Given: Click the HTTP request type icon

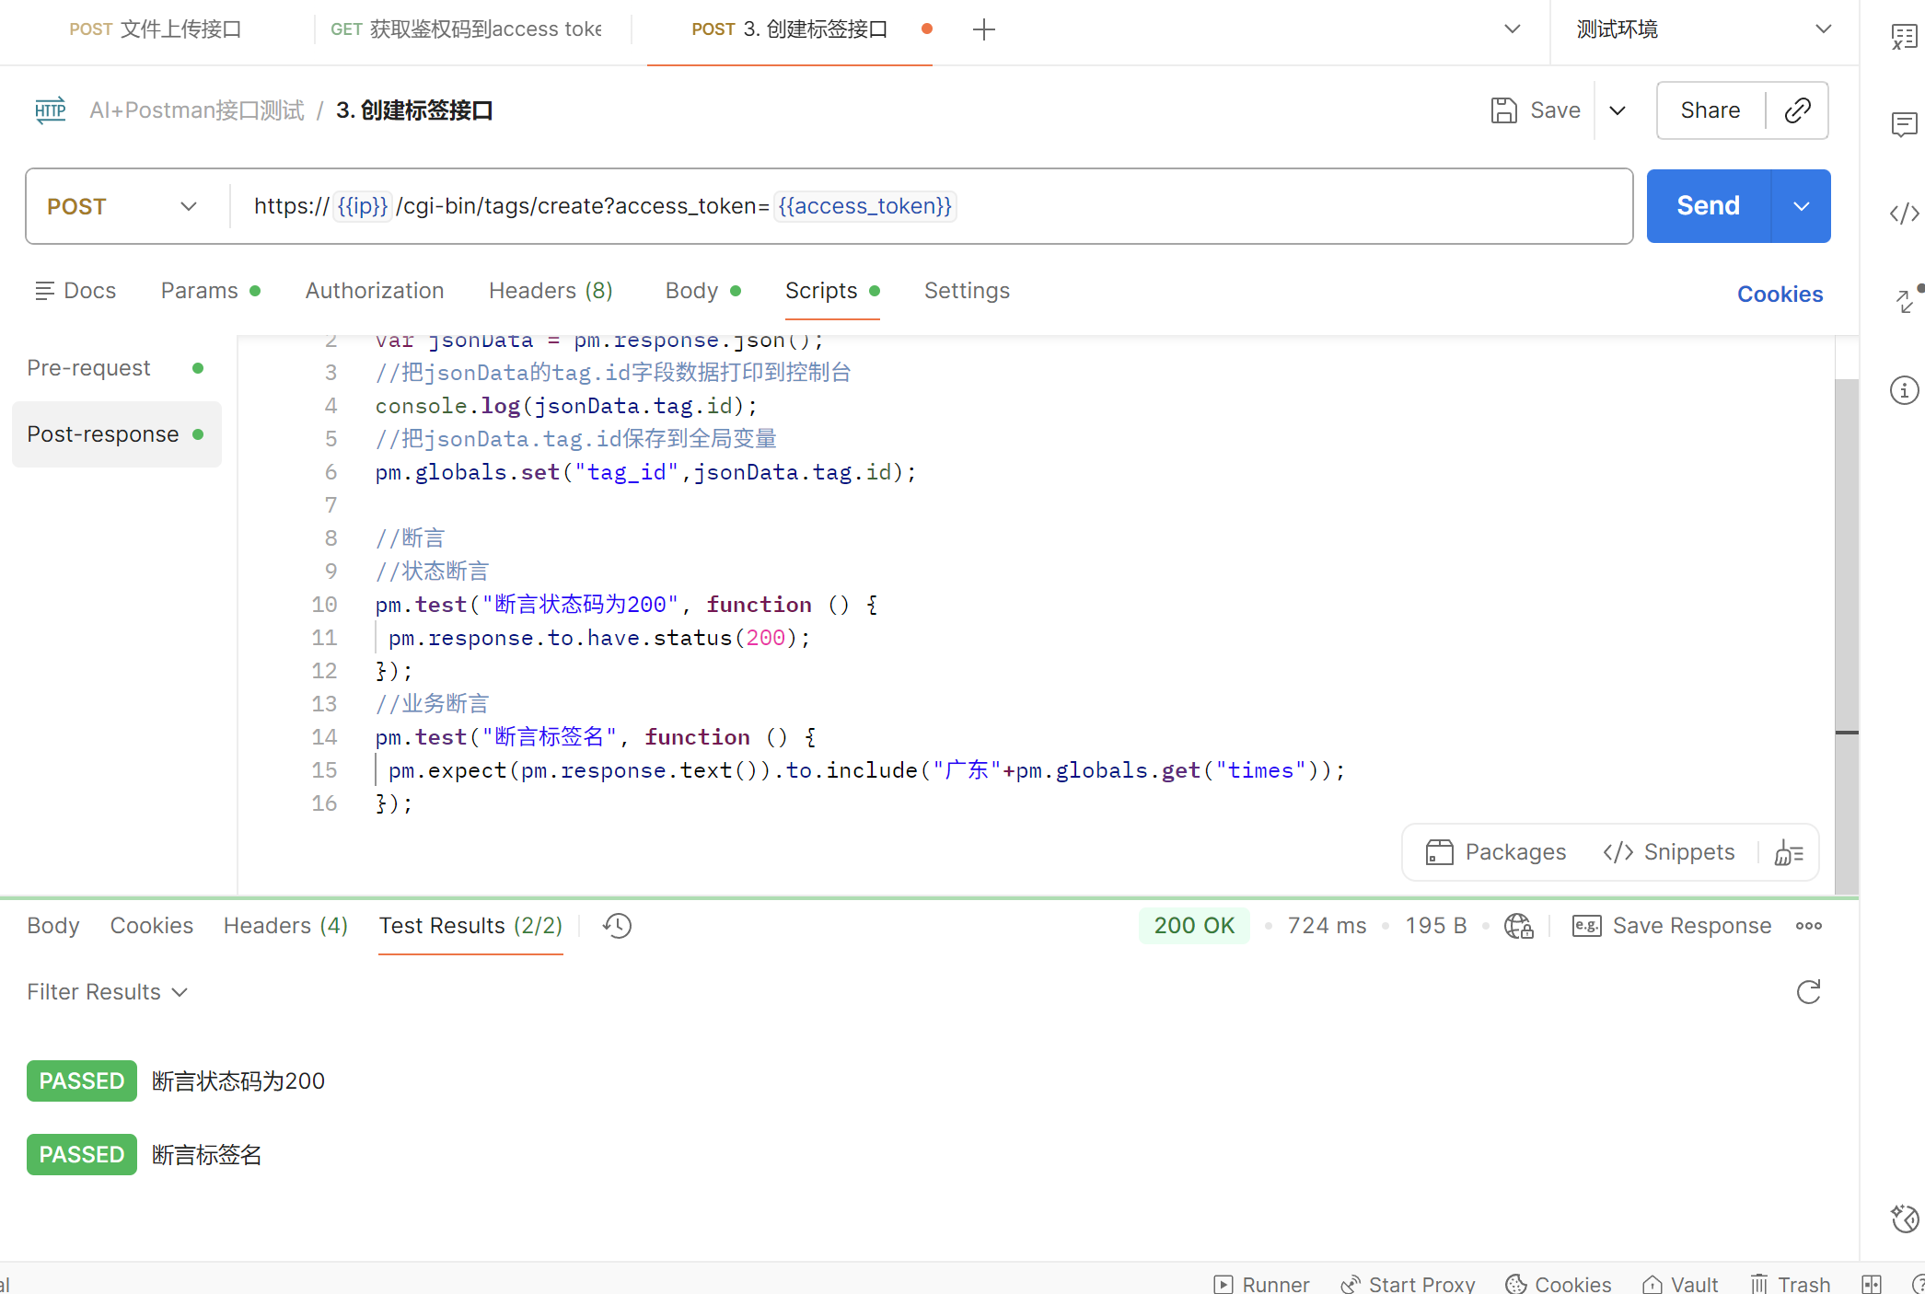Looking at the screenshot, I should (x=51, y=110).
